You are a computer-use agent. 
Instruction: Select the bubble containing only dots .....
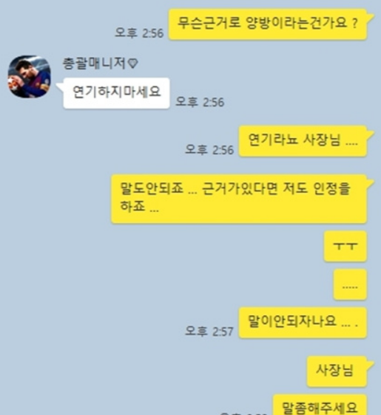coord(350,284)
